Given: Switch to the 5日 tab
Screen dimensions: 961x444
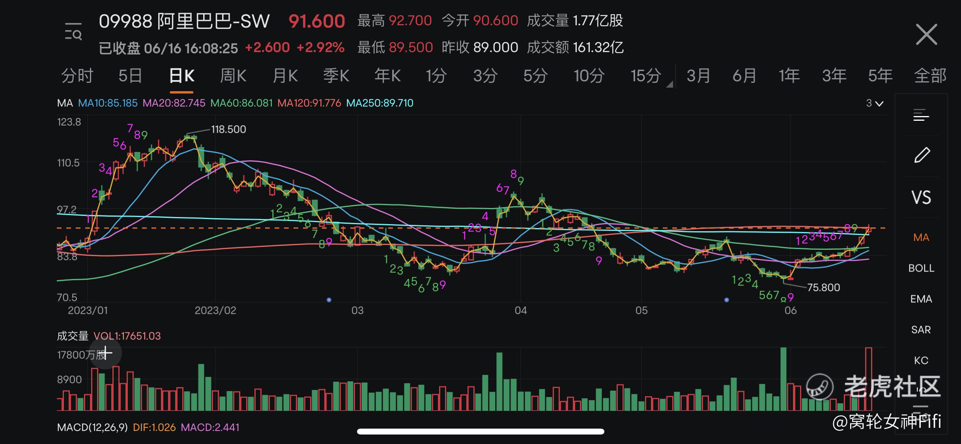Looking at the screenshot, I should pos(130,75).
